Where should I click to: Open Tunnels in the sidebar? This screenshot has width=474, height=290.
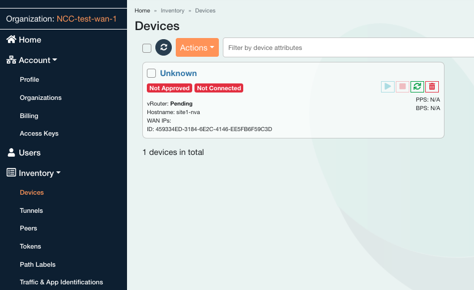(31, 211)
